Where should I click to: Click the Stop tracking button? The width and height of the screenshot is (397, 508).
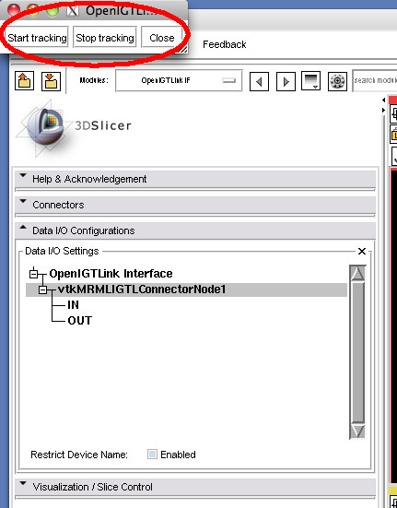click(x=105, y=38)
